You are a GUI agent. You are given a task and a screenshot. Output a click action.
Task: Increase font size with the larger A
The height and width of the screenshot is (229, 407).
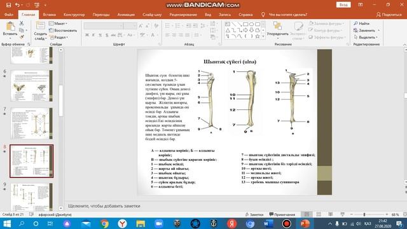coord(141,25)
